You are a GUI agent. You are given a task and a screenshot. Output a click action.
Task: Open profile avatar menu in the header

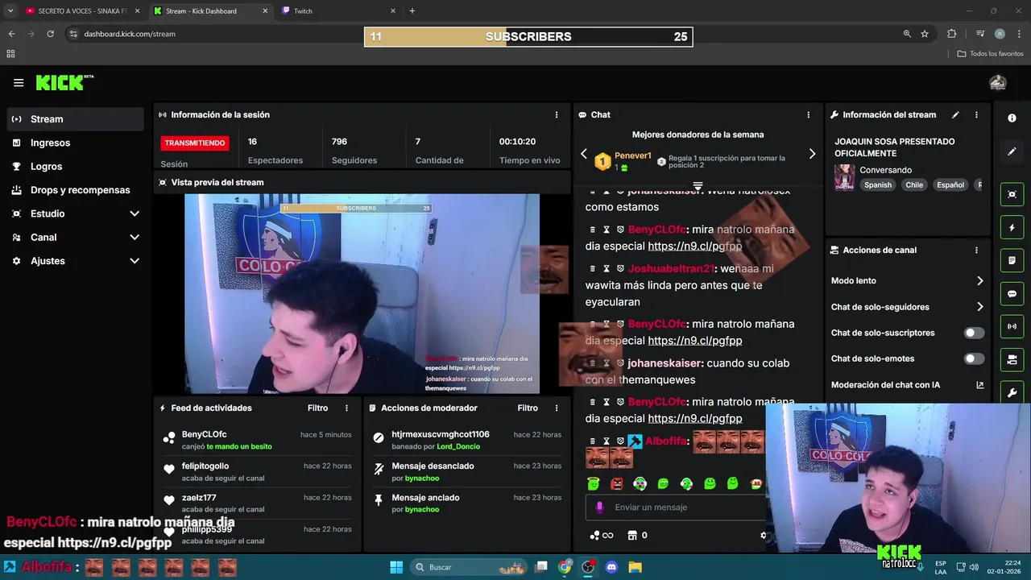[x=998, y=83]
